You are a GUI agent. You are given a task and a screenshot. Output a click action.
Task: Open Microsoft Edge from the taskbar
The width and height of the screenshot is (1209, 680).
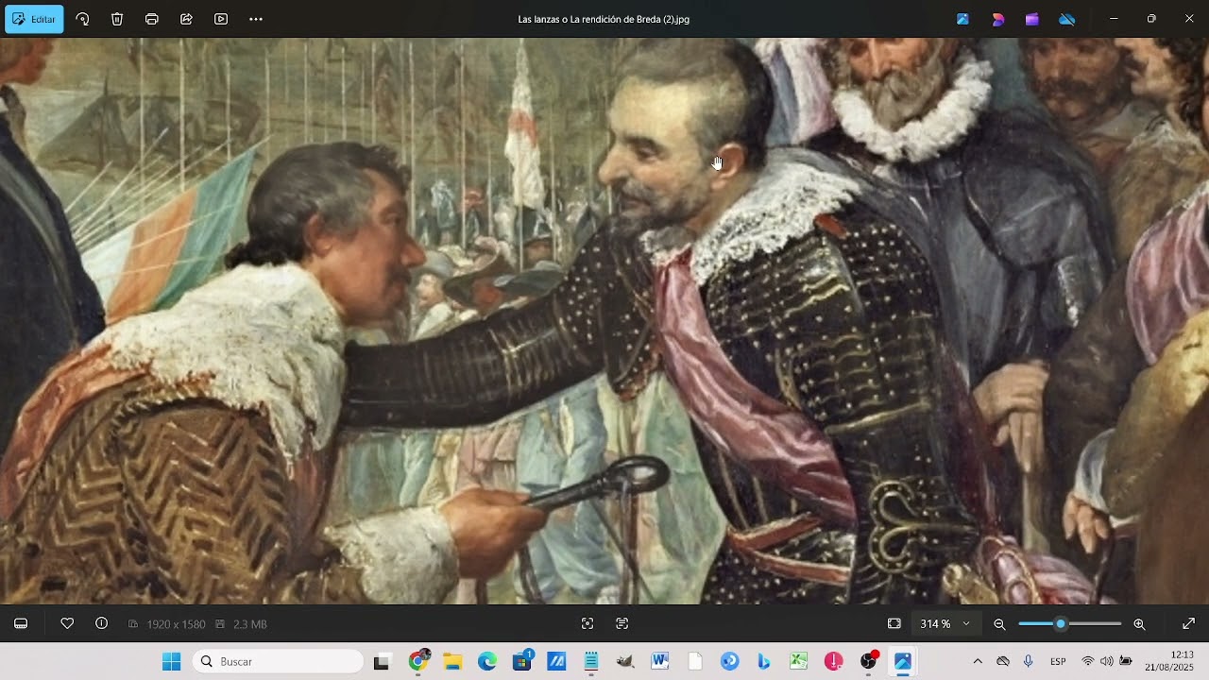point(487,661)
